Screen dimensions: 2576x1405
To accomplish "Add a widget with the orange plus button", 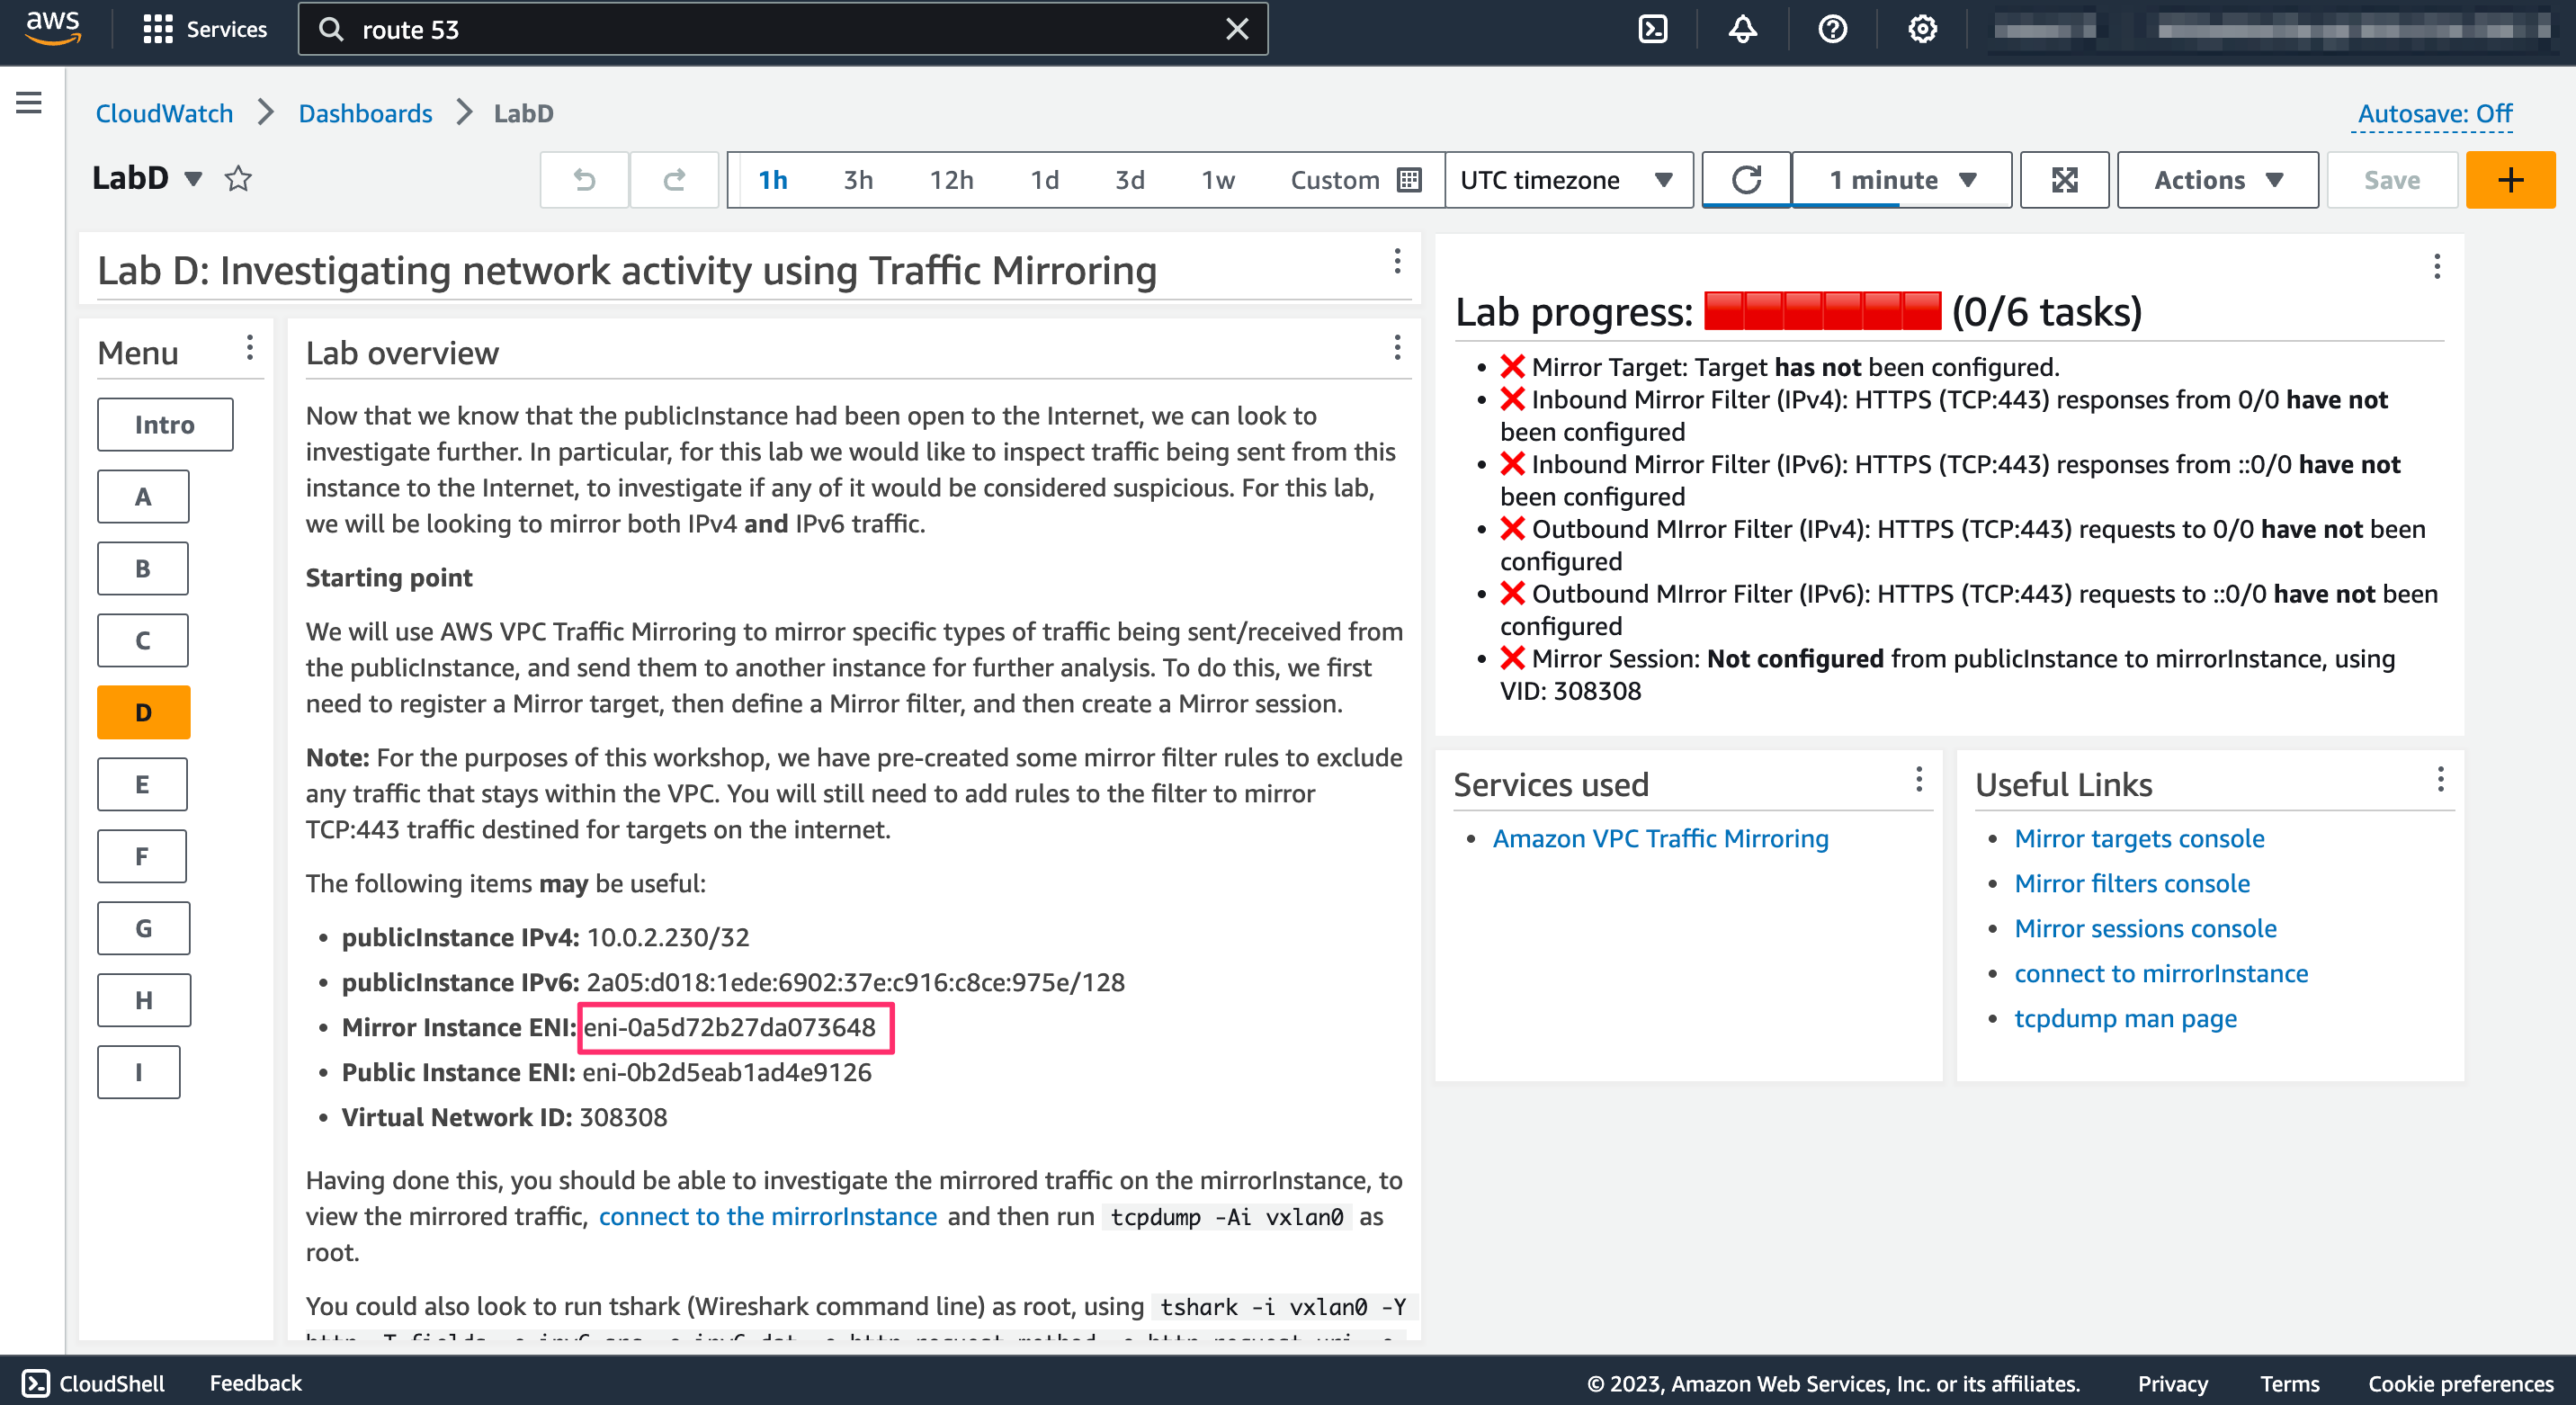I will tap(2510, 180).
